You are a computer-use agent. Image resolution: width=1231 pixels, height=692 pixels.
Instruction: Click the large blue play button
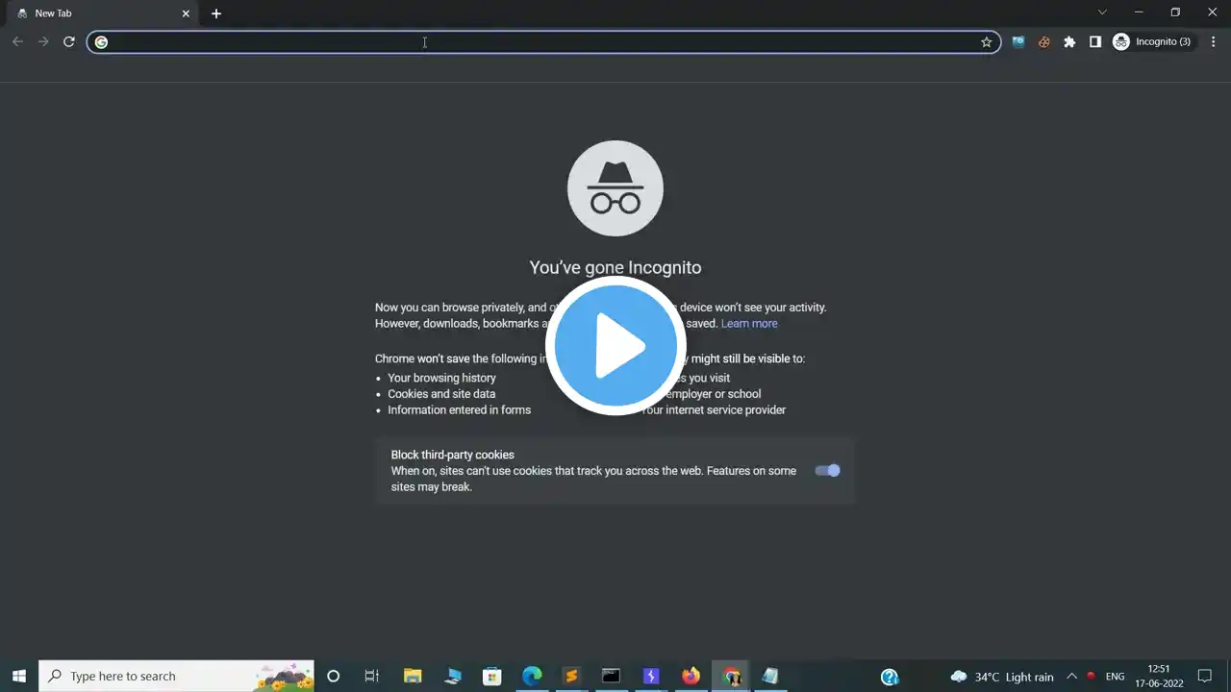pyautogui.click(x=615, y=346)
